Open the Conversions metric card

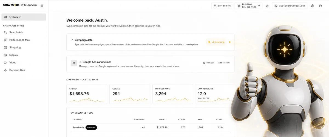(x=215, y=94)
